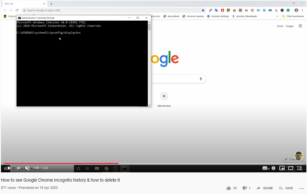Open the Google apps grid
The image size is (307, 194).
(300, 26)
